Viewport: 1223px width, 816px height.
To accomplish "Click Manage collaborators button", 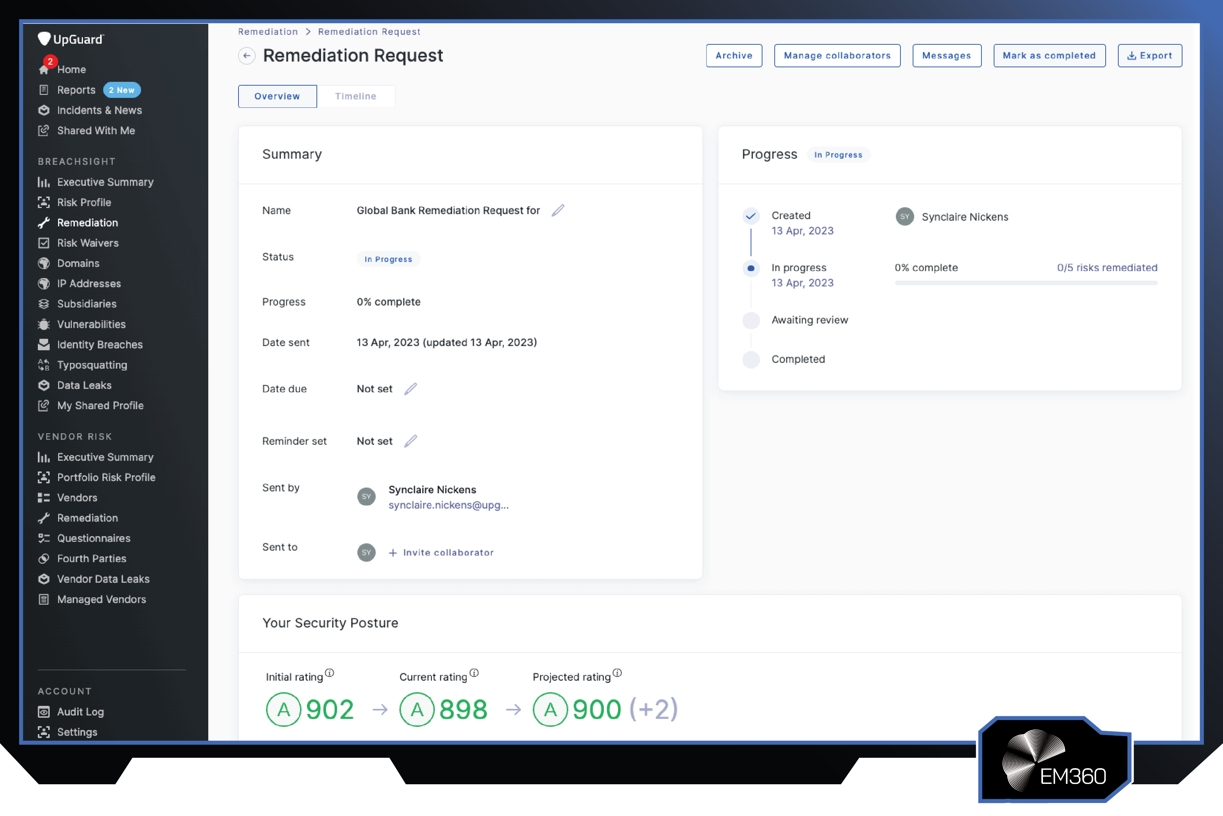I will (x=837, y=56).
